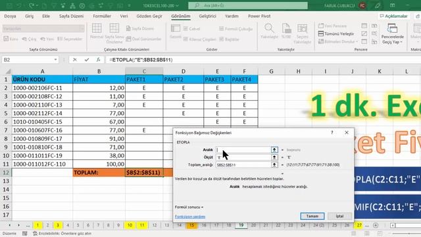Toggle the Kılavuz Çizgileri checkbox
This screenshot has height=237, width=421.
pos(186,39)
